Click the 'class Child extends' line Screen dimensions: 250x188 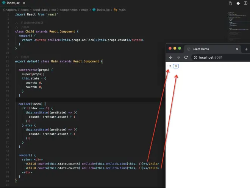(47, 31)
